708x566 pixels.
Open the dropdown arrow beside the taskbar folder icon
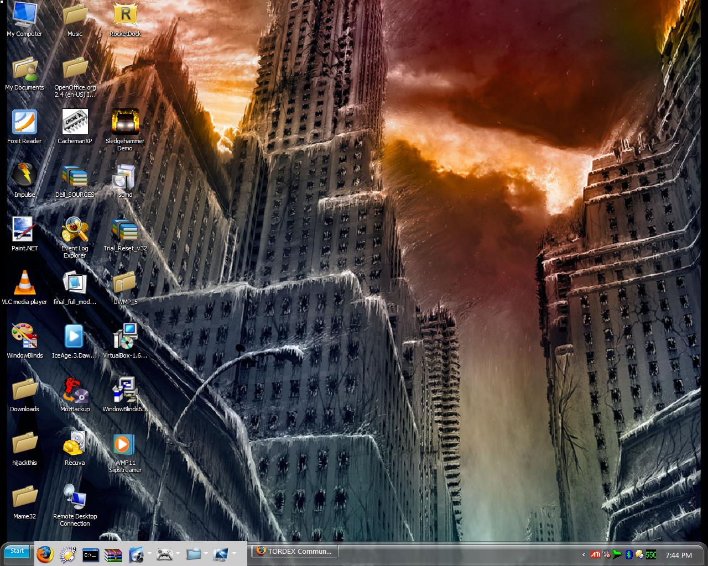(x=206, y=553)
